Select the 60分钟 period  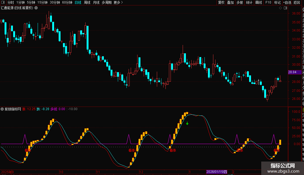67,2
